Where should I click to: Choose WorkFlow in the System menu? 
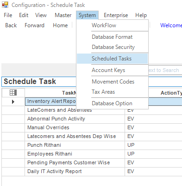(112, 25)
